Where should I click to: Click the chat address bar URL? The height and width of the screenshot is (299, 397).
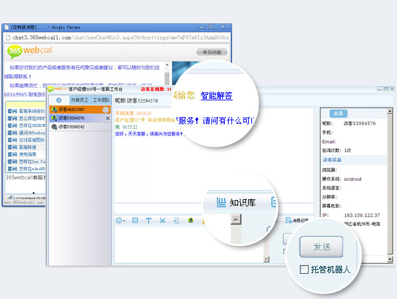(x=120, y=38)
